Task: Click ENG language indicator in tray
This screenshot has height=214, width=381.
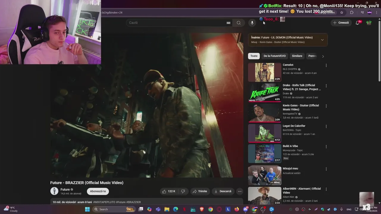Action: [x=349, y=209]
